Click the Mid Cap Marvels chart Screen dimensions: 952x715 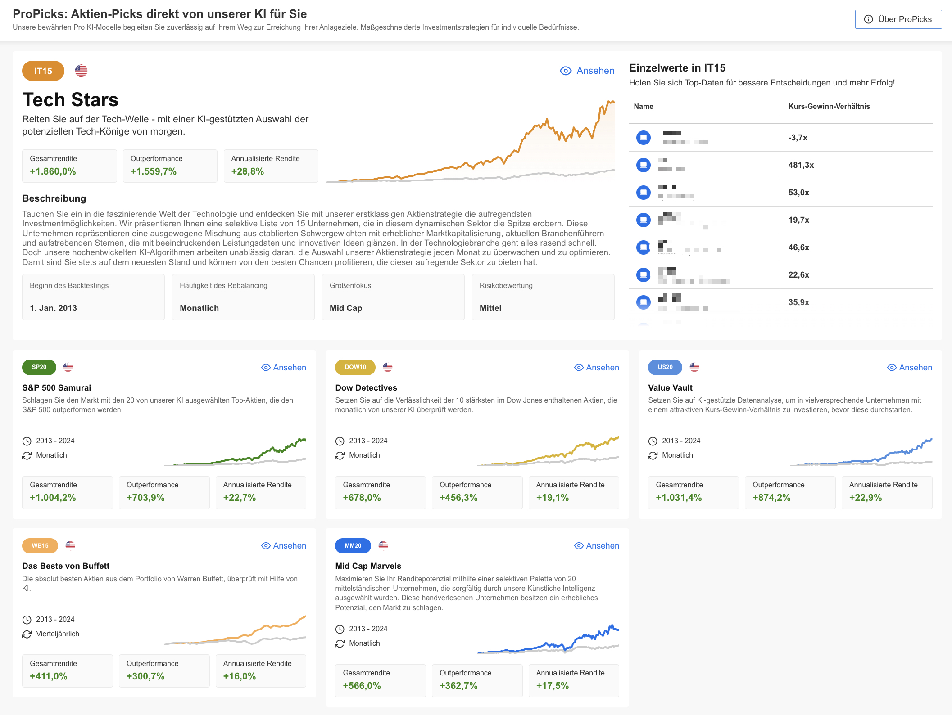pos(548,639)
